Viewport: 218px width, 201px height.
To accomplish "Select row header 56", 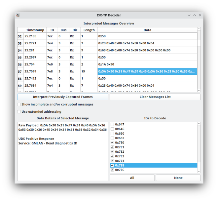I will (20, 64).
